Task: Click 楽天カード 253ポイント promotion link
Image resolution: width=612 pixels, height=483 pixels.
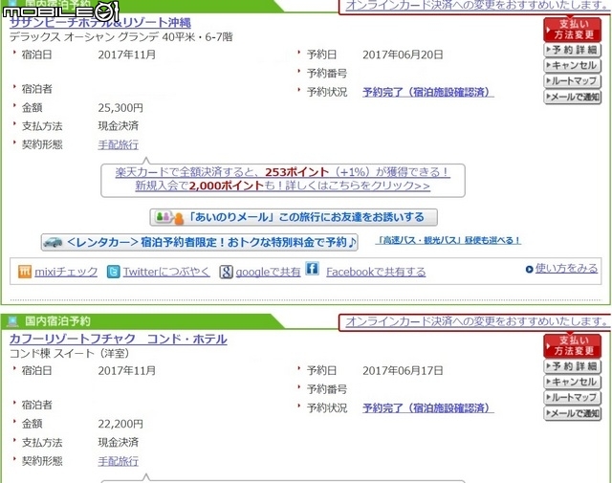Action: [283, 172]
